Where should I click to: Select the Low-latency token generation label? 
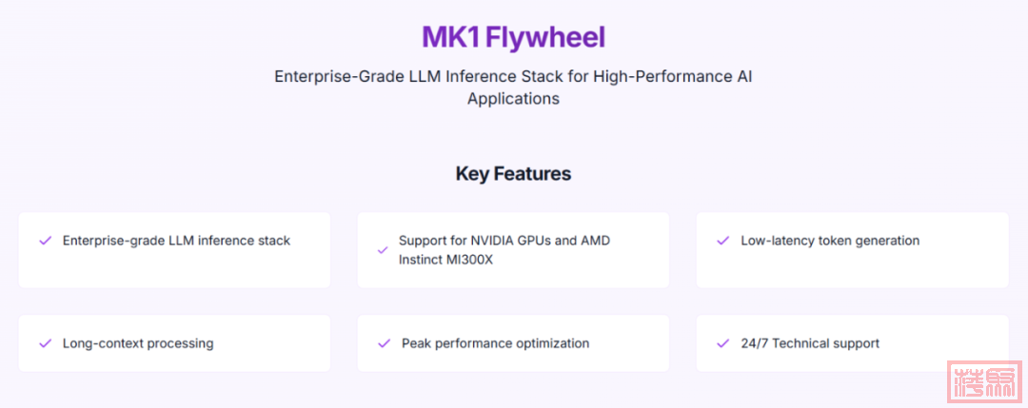pyautogui.click(x=830, y=241)
